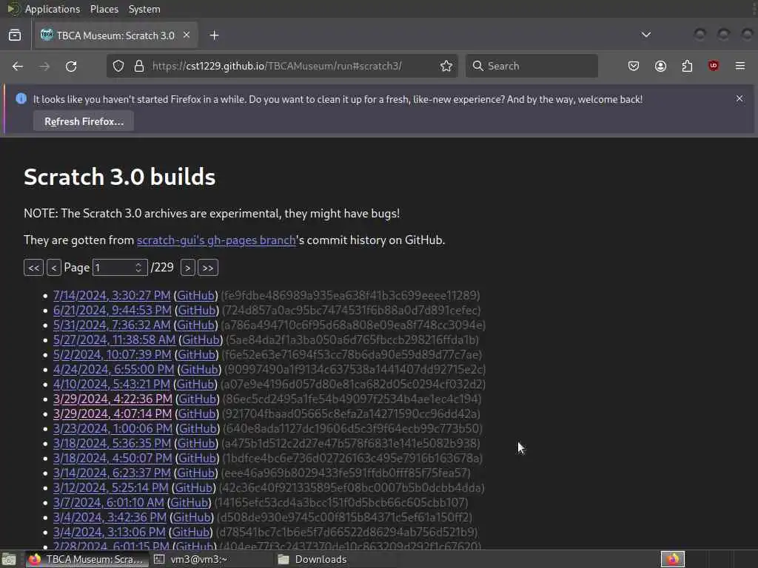Screen dimensions: 758x568
Task: Open the list all tabs chevron
Action: coord(645,35)
